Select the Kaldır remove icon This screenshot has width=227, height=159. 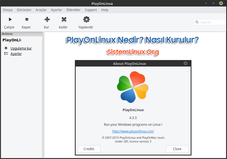pyautogui.click(x=63, y=19)
